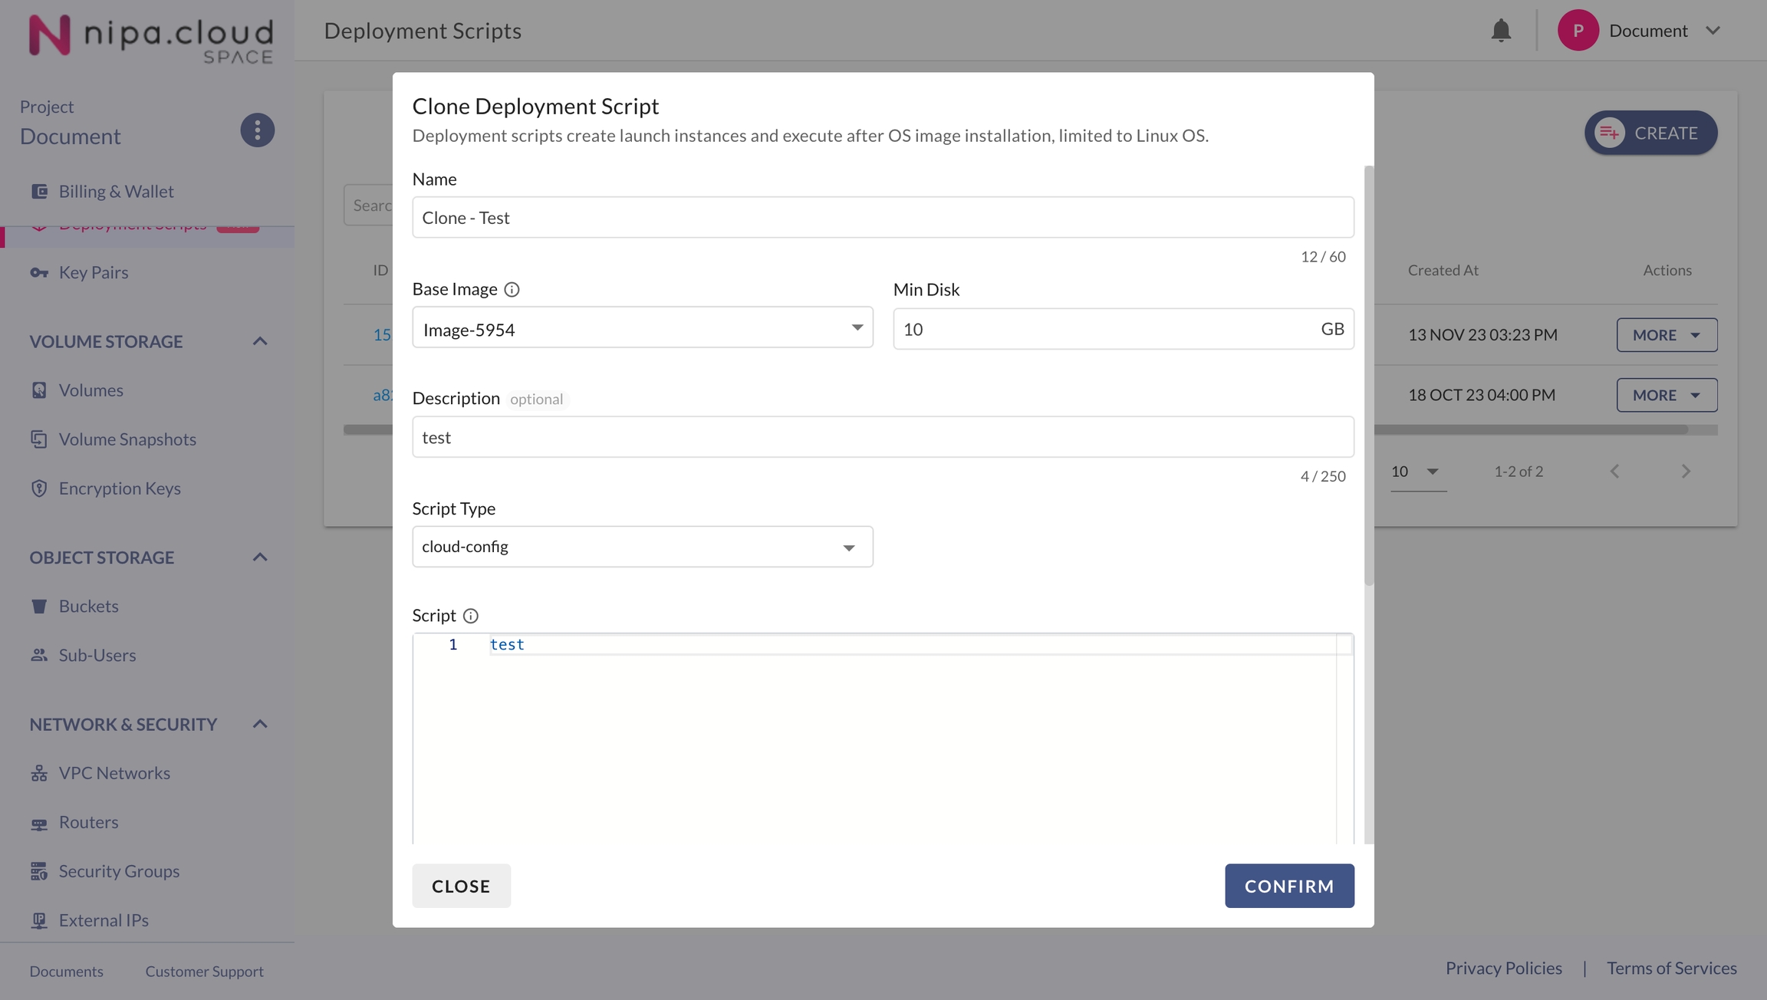Click the Name input field
This screenshot has height=1000, width=1767.
click(x=882, y=218)
